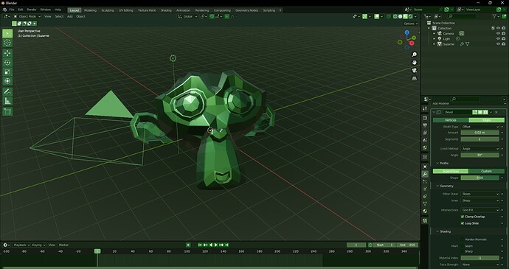Select Custom profile type
This screenshot has height=269, width=509.
[x=486, y=171]
